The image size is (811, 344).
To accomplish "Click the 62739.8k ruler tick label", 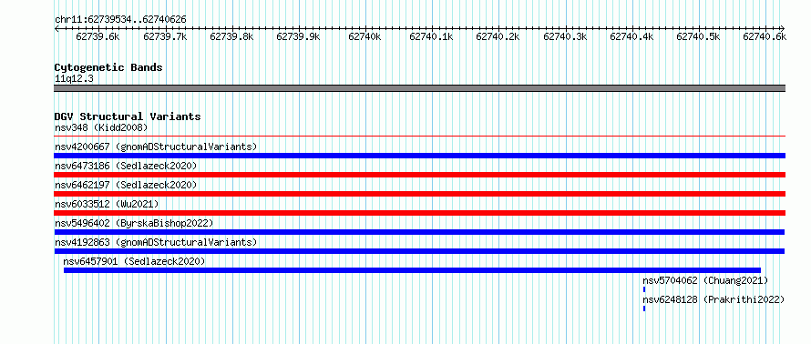I will click(x=231, y=36).
